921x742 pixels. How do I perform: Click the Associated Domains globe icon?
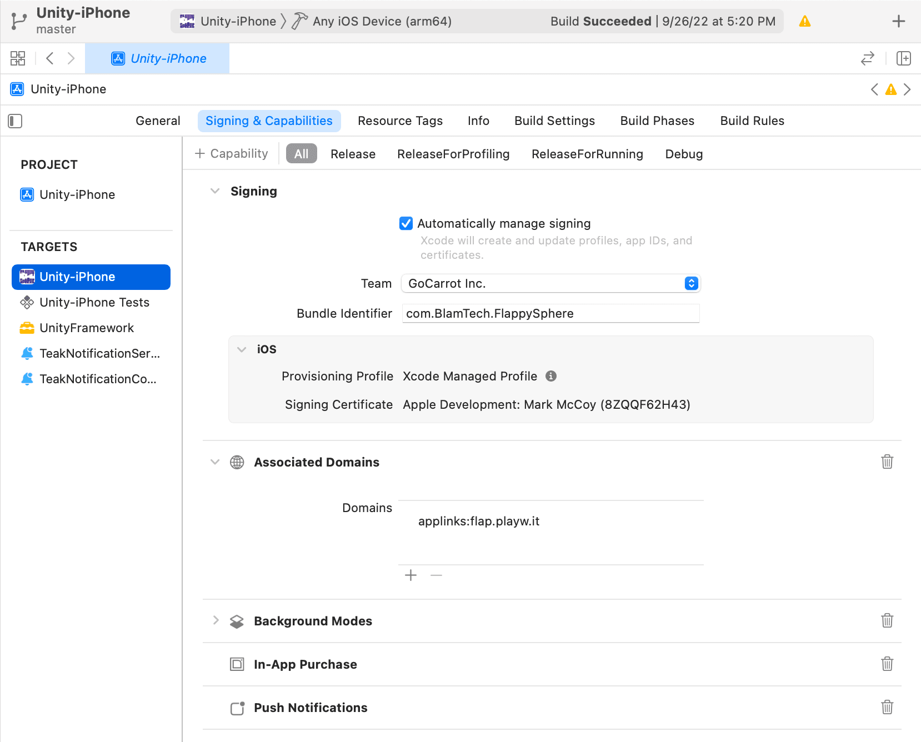pyautogui.click(x=237, y=462)
